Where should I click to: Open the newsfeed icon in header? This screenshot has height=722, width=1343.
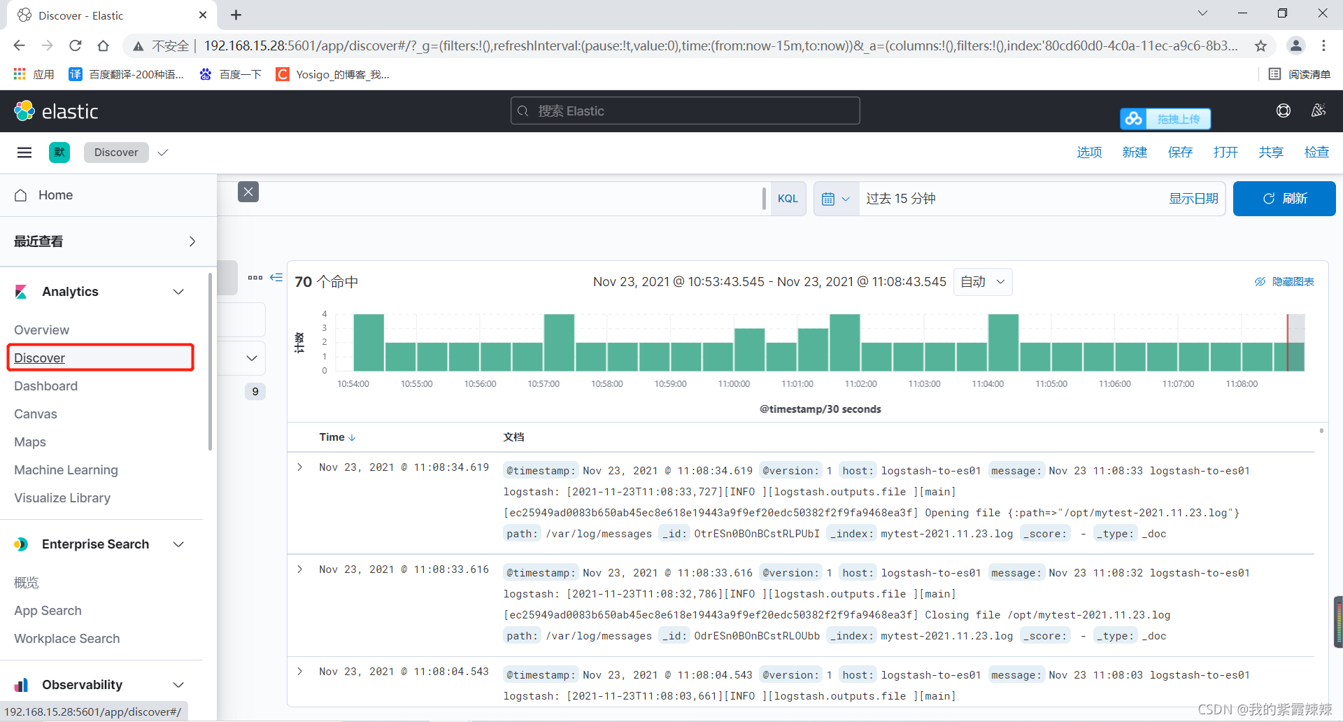1318,111
